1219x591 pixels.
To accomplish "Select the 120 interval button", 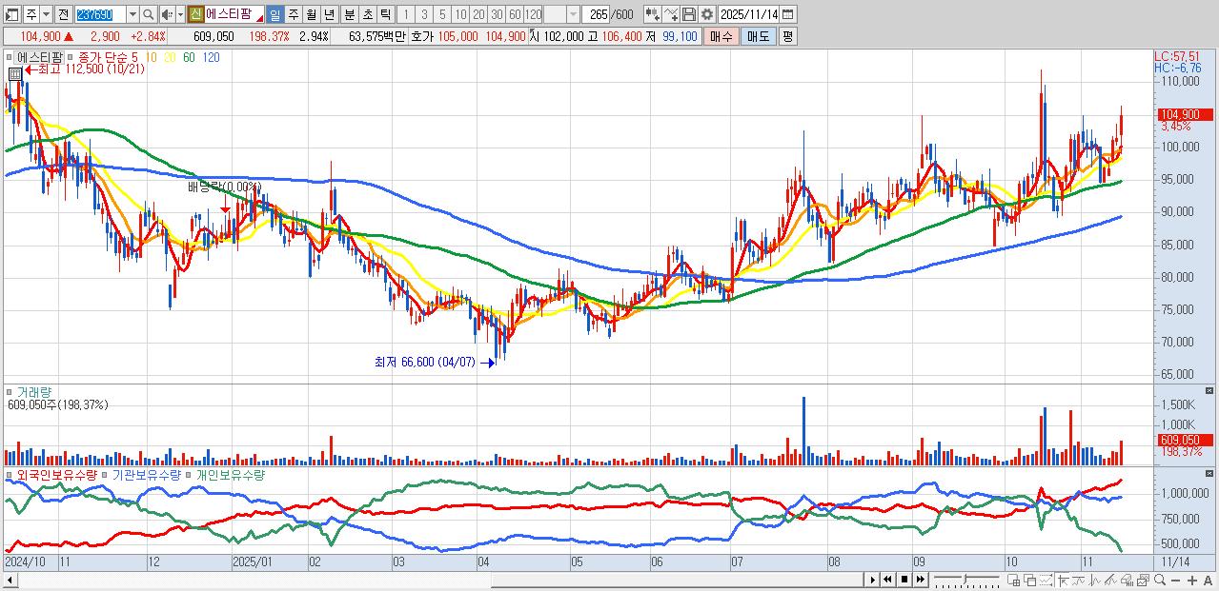I will point(533,14).
